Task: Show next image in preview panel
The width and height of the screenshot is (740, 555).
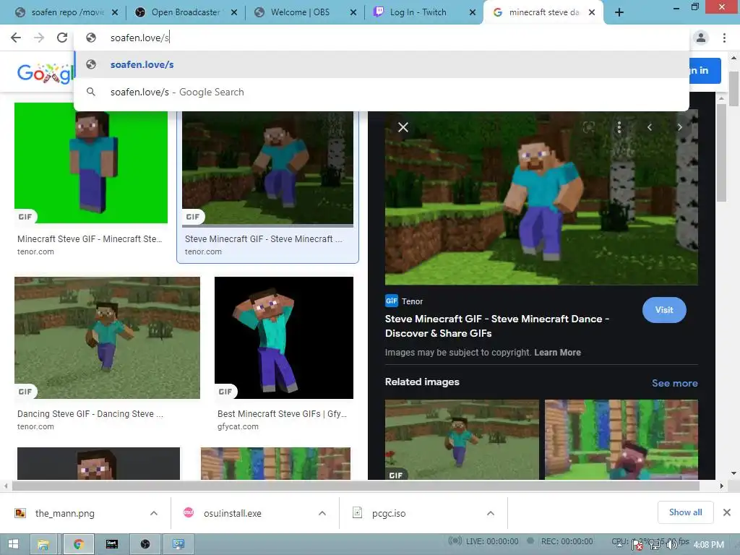Action: tap(679, 127)
